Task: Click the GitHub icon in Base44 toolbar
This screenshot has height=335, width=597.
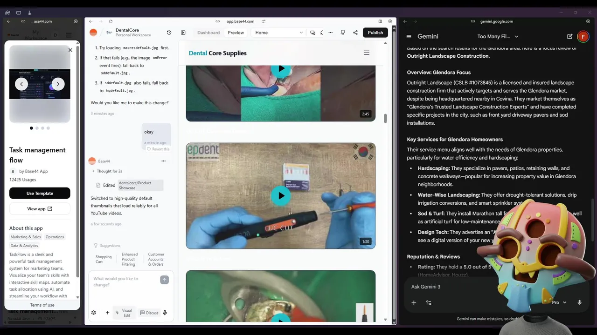Action: pyautogui.click(x=343, y=33)
